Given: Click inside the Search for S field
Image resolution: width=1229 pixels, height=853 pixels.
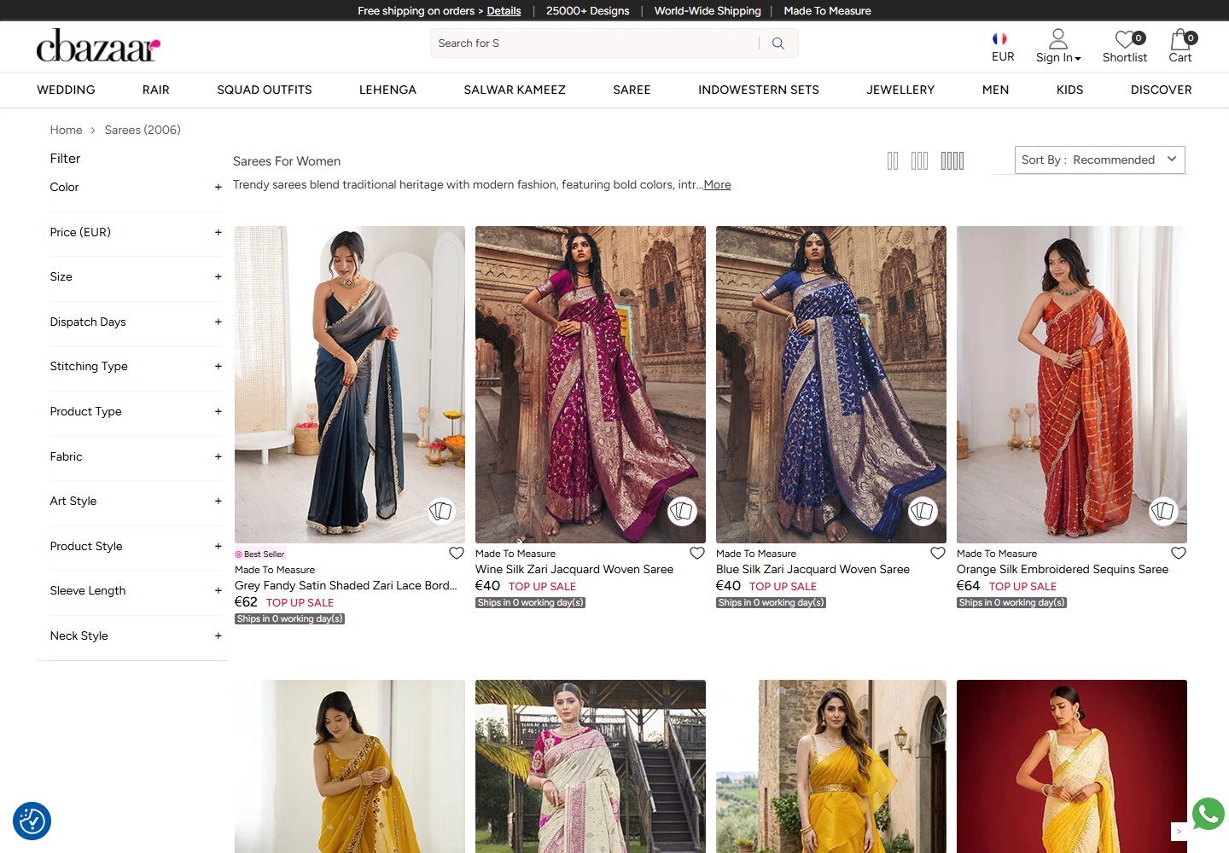Looking at the screenshot, I should click(595, 44).
